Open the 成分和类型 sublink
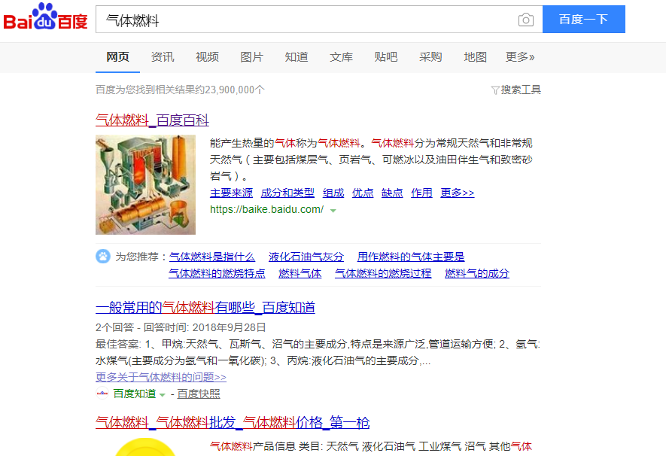The image size is (666, 456). click(x=287, y=193)
